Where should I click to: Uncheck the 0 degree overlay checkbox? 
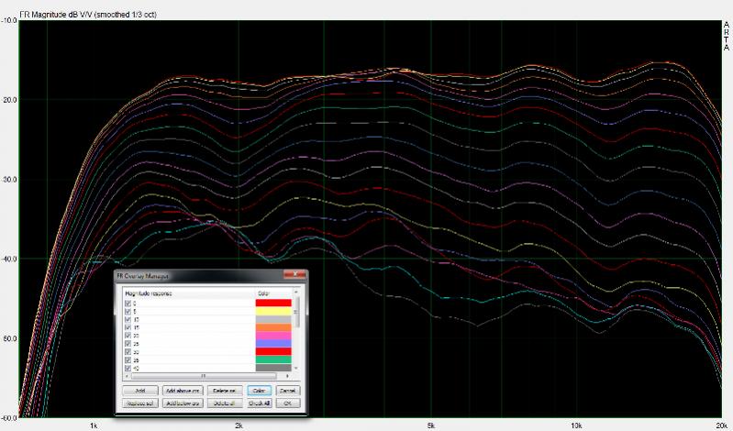pyautogui.click(x=127, y=303)
